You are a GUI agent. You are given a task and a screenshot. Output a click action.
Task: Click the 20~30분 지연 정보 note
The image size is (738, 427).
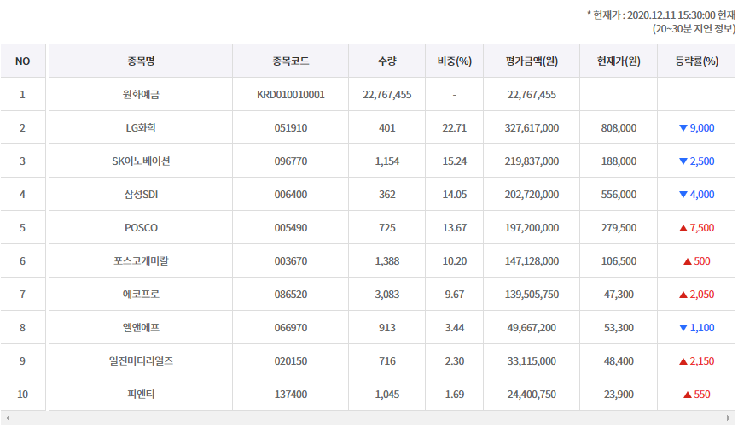[694, 29]
